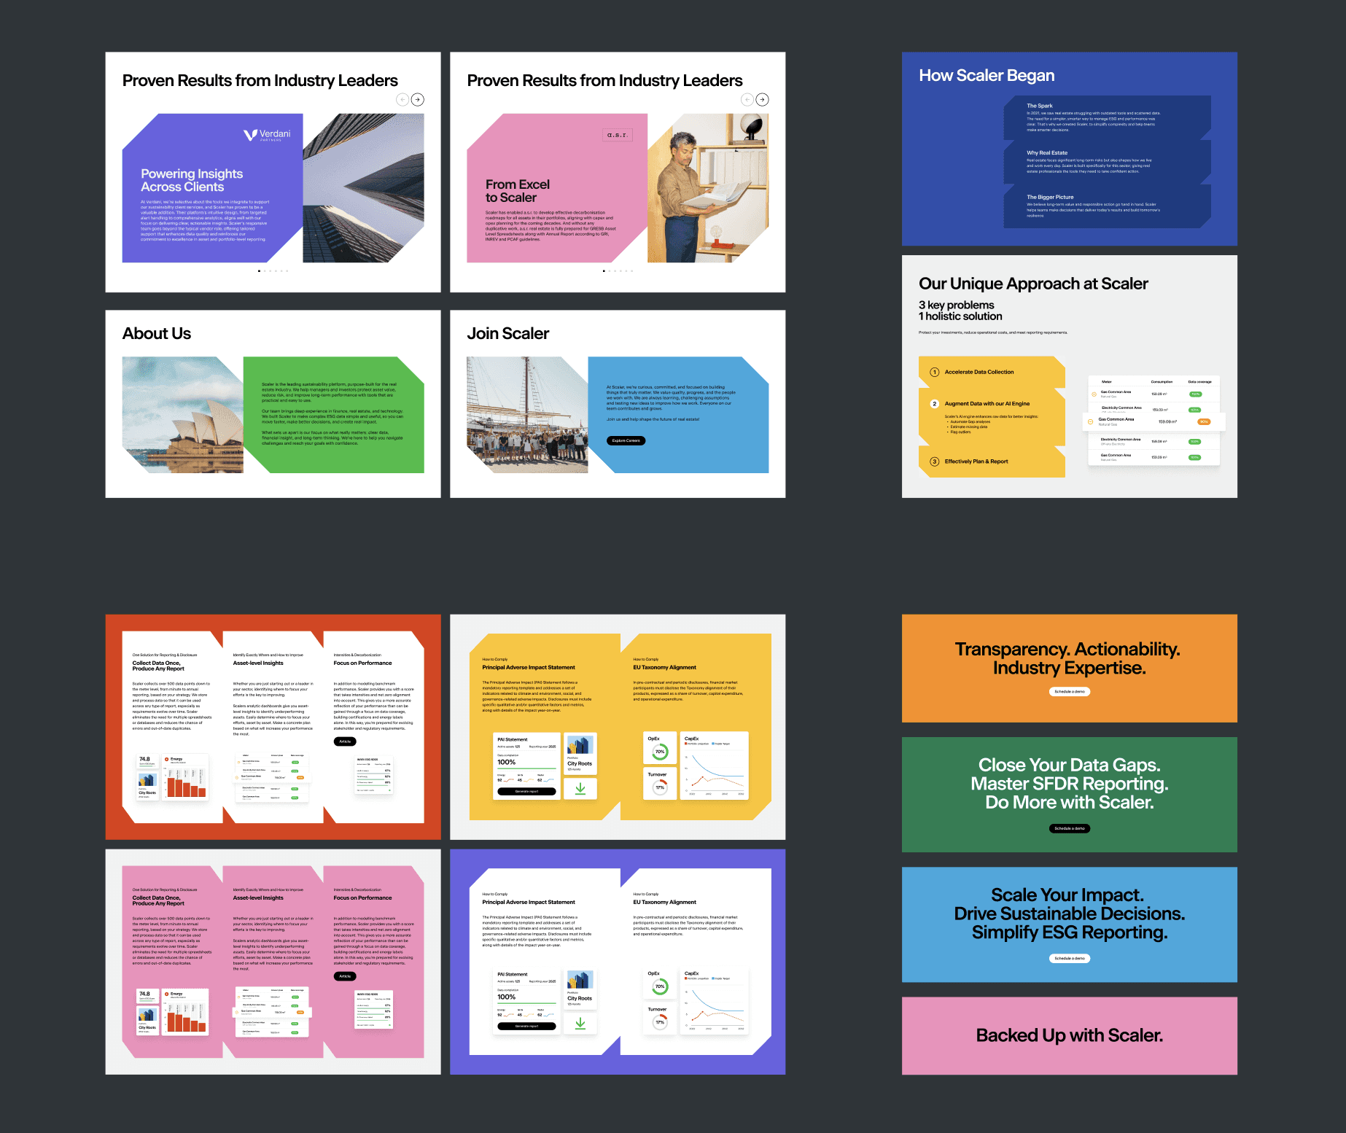1346x1133 pixels.
Task: Click the 'Our Unique Approach at Scaler' heading
Action: coord(1033,284)
